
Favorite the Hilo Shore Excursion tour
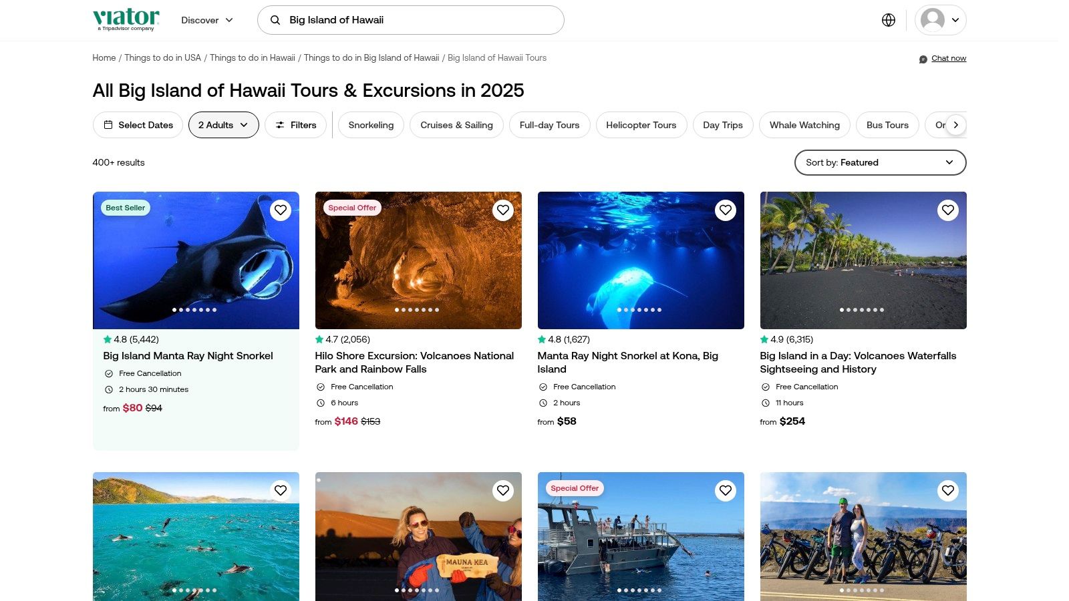coord(503,210)
